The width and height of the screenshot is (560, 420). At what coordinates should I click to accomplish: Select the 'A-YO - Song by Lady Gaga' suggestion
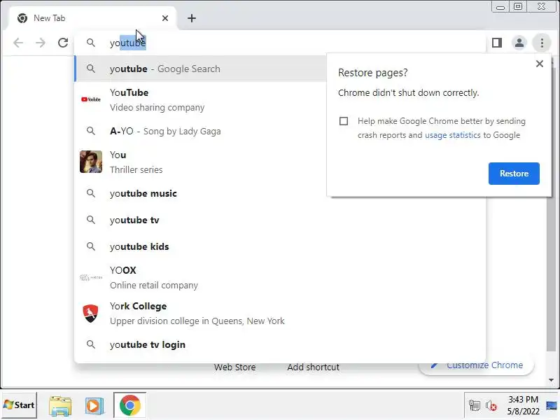(x=201, y=132)
